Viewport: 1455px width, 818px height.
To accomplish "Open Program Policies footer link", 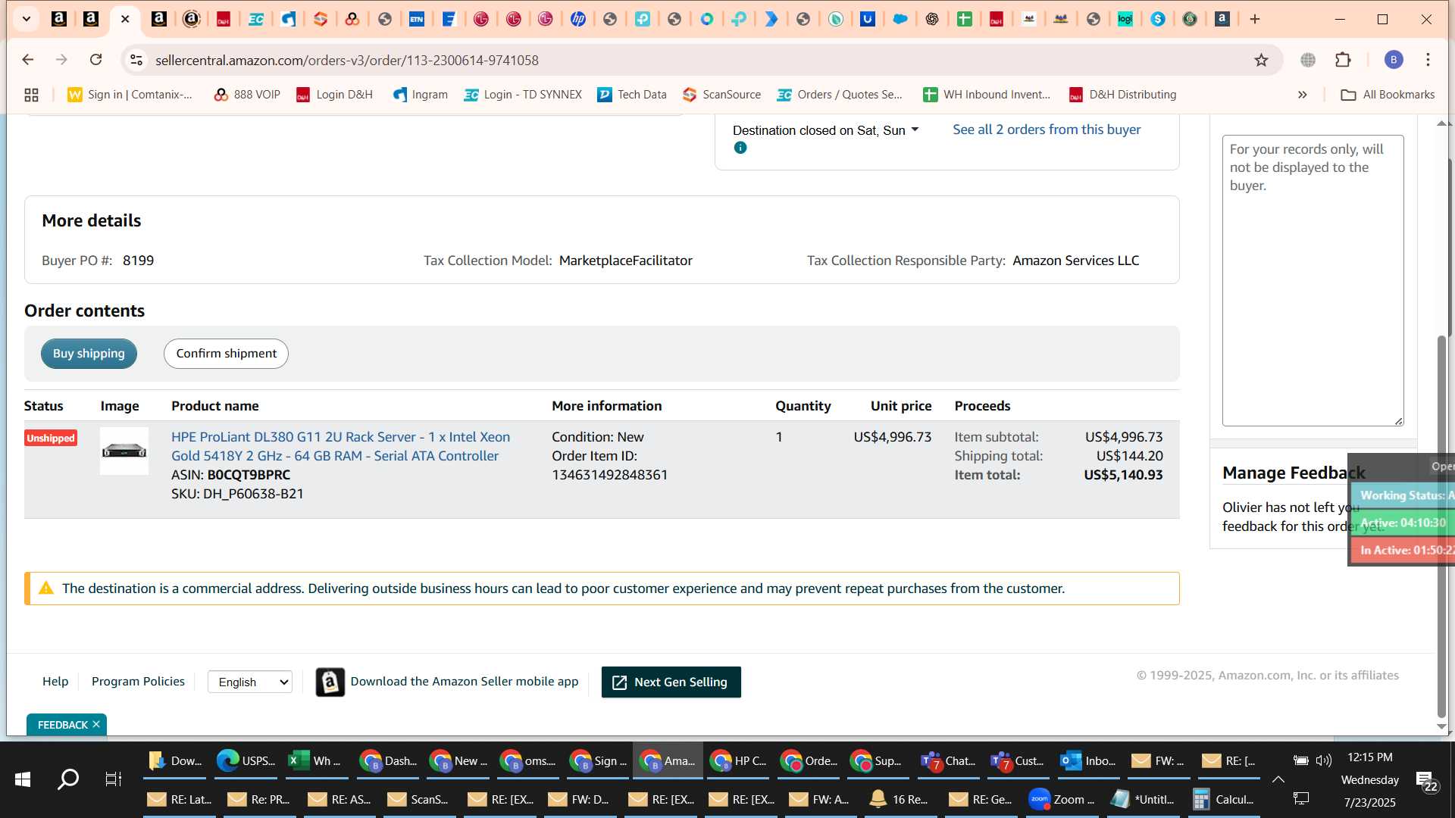I will pyautogui.click(x=138, y=681).
